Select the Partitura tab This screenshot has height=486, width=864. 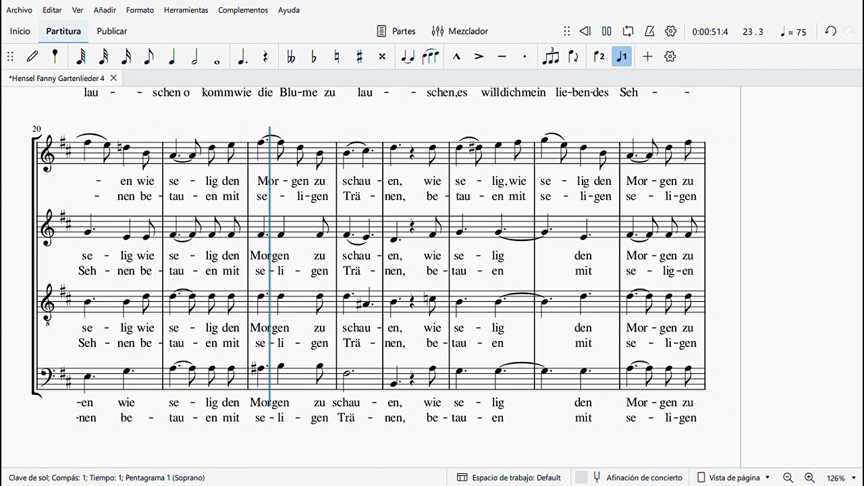[x=63, y=31]
